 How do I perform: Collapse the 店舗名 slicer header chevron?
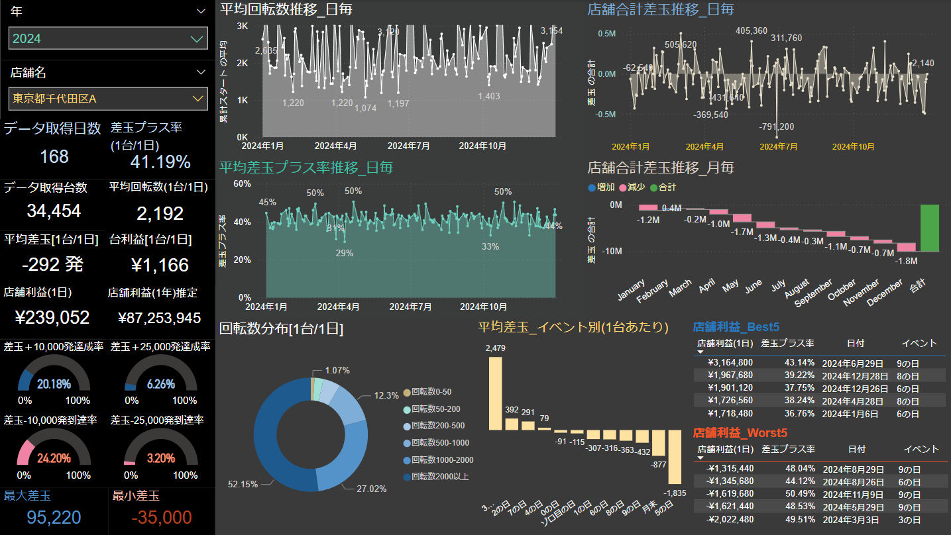201,72
